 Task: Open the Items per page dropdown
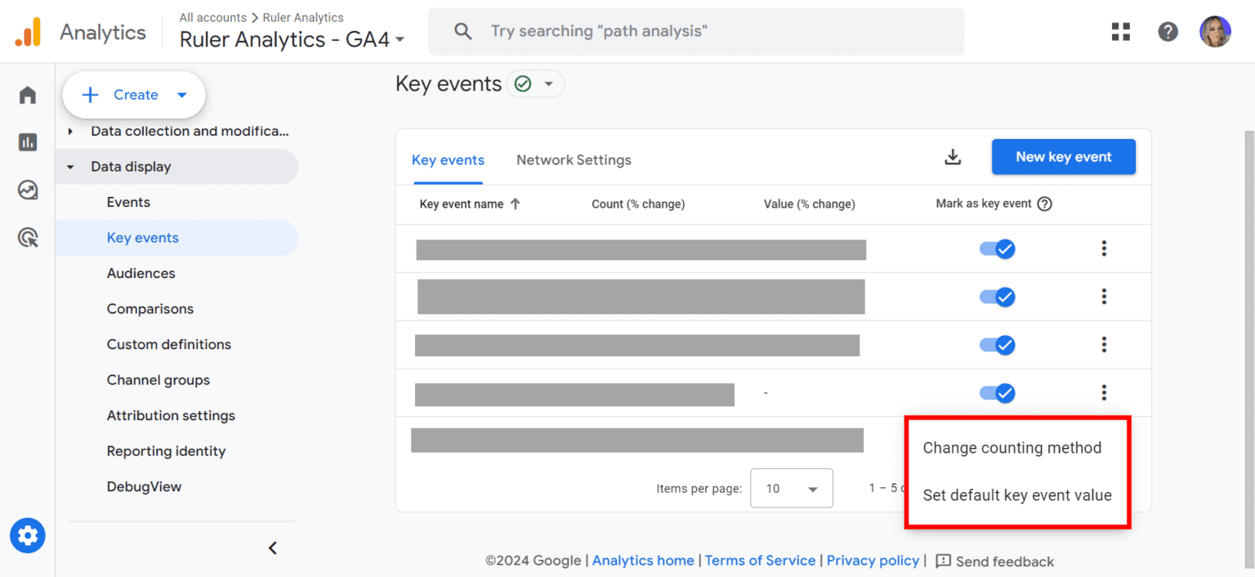point(791,488)
